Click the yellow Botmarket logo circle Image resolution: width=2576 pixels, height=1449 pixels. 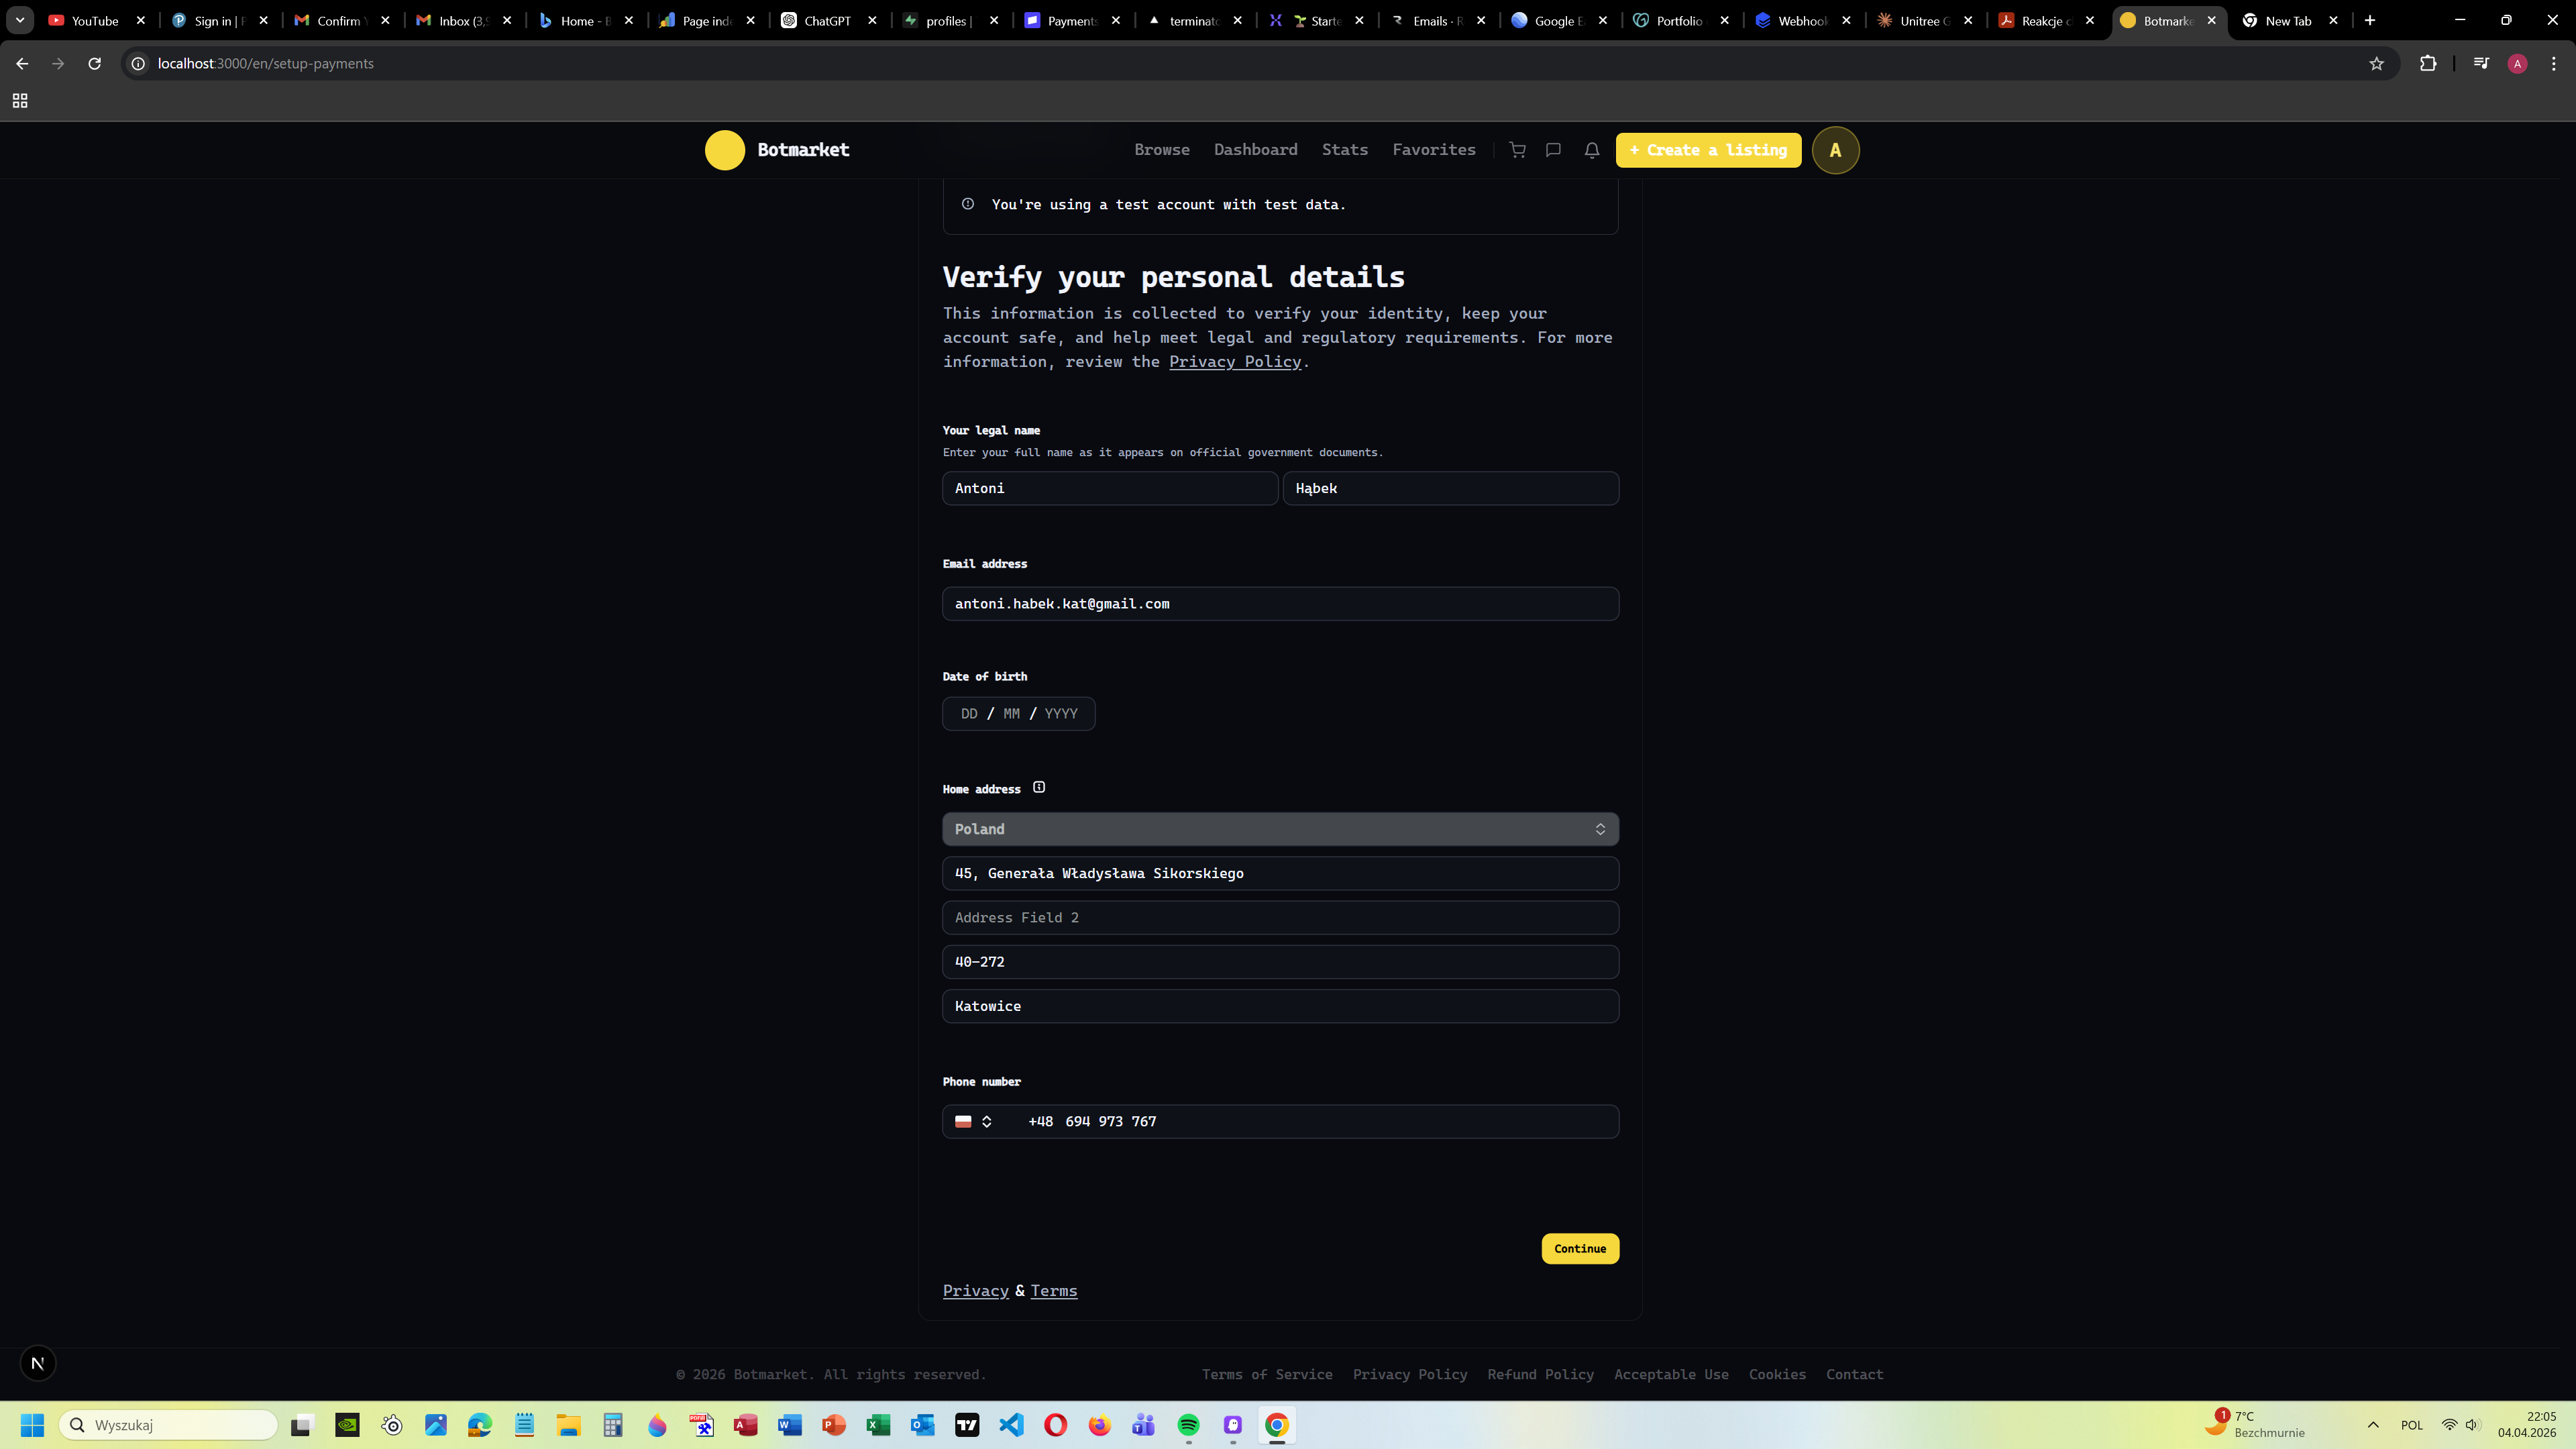(725, 150)
